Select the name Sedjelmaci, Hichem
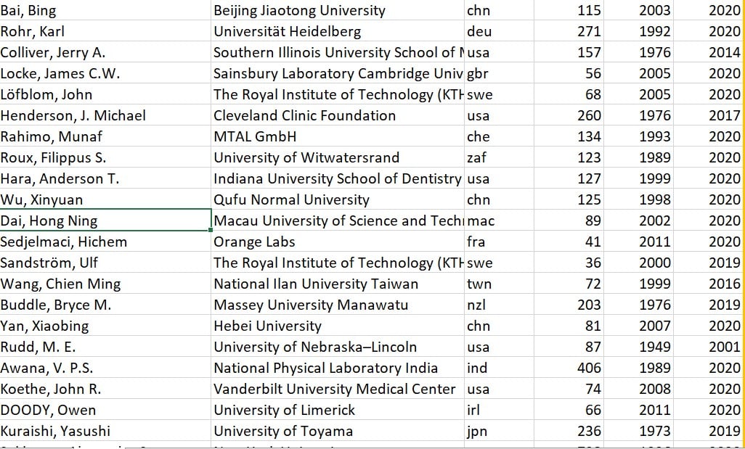 pyautogui.click(x=105, y=241)
